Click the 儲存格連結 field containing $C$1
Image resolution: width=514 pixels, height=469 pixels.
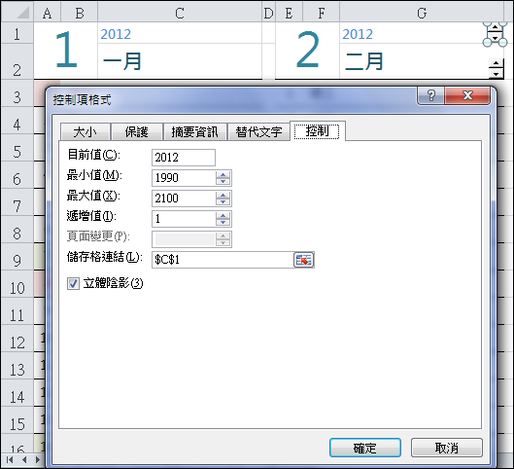(223, 260)
